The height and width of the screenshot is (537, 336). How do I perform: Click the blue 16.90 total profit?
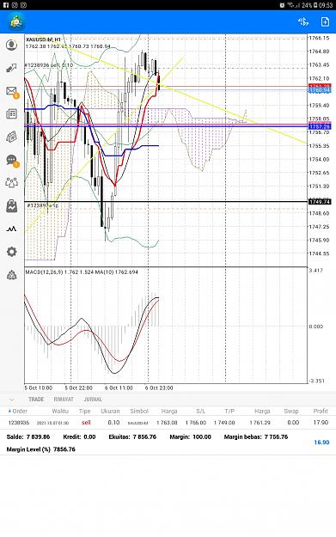pyautogui.click(x=321, y=442)
